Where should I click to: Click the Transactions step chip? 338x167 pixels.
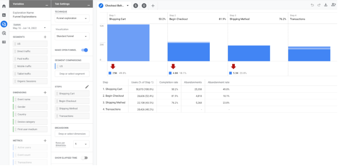(72, 116)
